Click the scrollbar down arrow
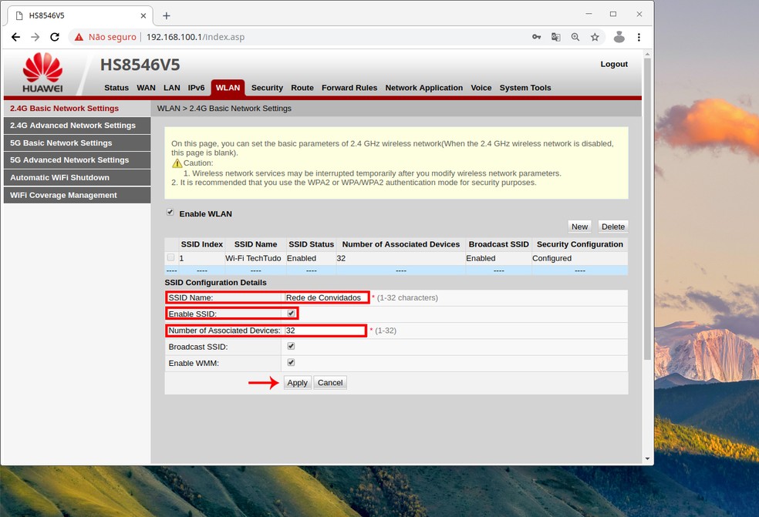Image resolution: width=759 pixels, height=517 pixels. point(647,458)
